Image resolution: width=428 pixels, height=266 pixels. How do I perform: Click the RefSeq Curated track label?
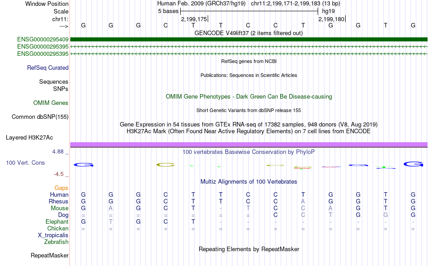pyautogui.click(x=47, y=68)
